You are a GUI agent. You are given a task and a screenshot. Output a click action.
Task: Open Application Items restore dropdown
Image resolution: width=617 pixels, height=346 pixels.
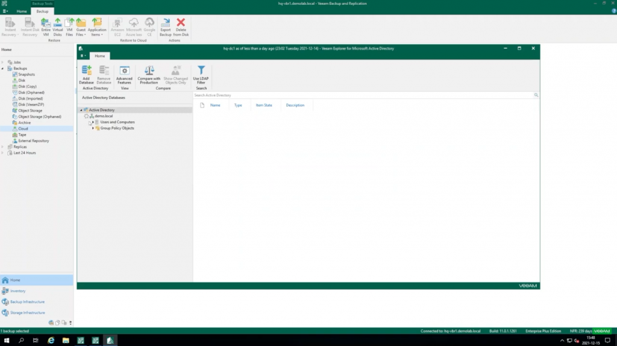97,27
